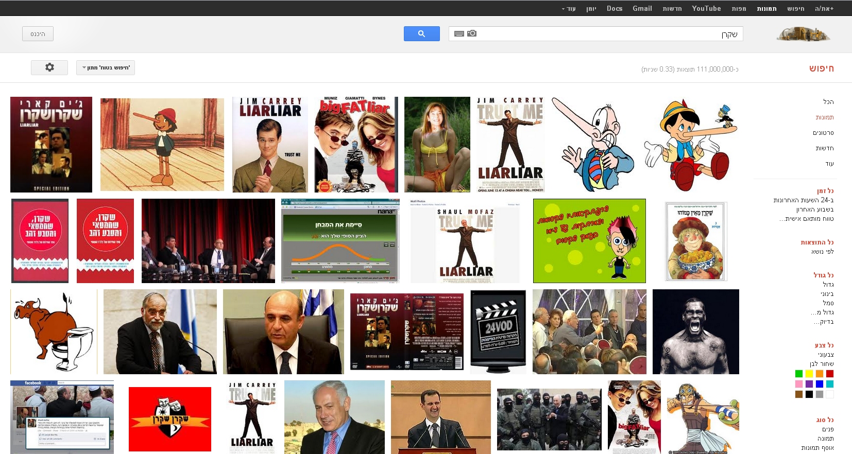Select 'סרטונים' videos in the sidebar

coord(823,133)
